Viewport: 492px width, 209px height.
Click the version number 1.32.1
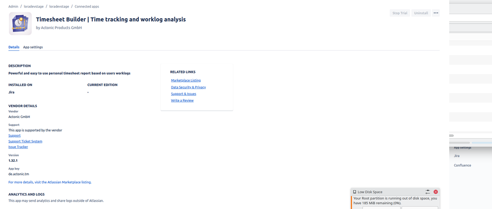click(13, 160)
